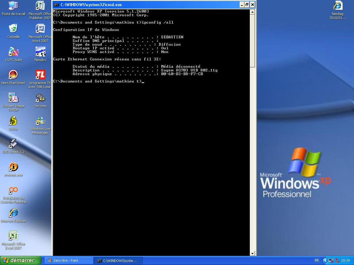Click the cmd window vertical scrollbar thumb

(x=252, y=41)
